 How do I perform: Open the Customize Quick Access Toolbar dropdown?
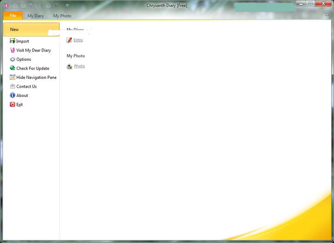(67, 6)
